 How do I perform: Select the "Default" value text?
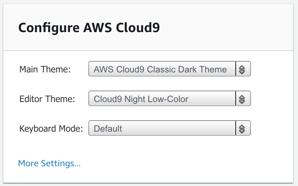click(108, 129)
